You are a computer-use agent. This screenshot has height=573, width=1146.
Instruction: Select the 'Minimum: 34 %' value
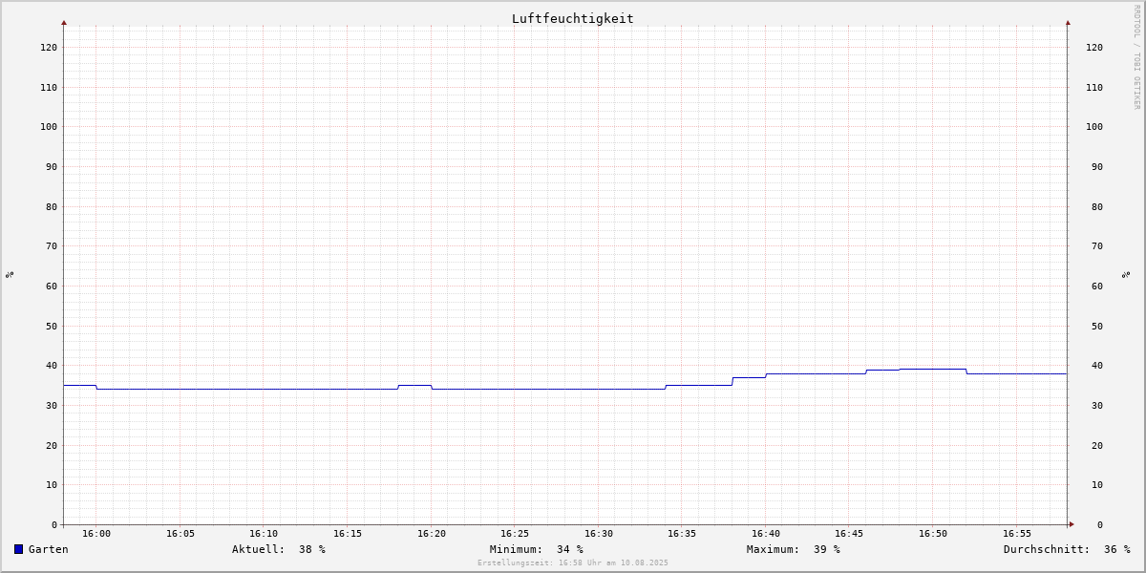click(x=537, y=549)
